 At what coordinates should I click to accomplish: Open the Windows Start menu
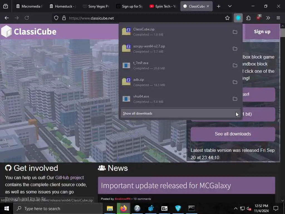coord(7,208)
